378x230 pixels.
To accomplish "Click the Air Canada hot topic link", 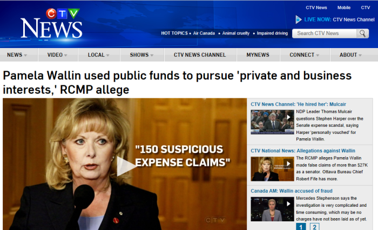I will 204,33.
